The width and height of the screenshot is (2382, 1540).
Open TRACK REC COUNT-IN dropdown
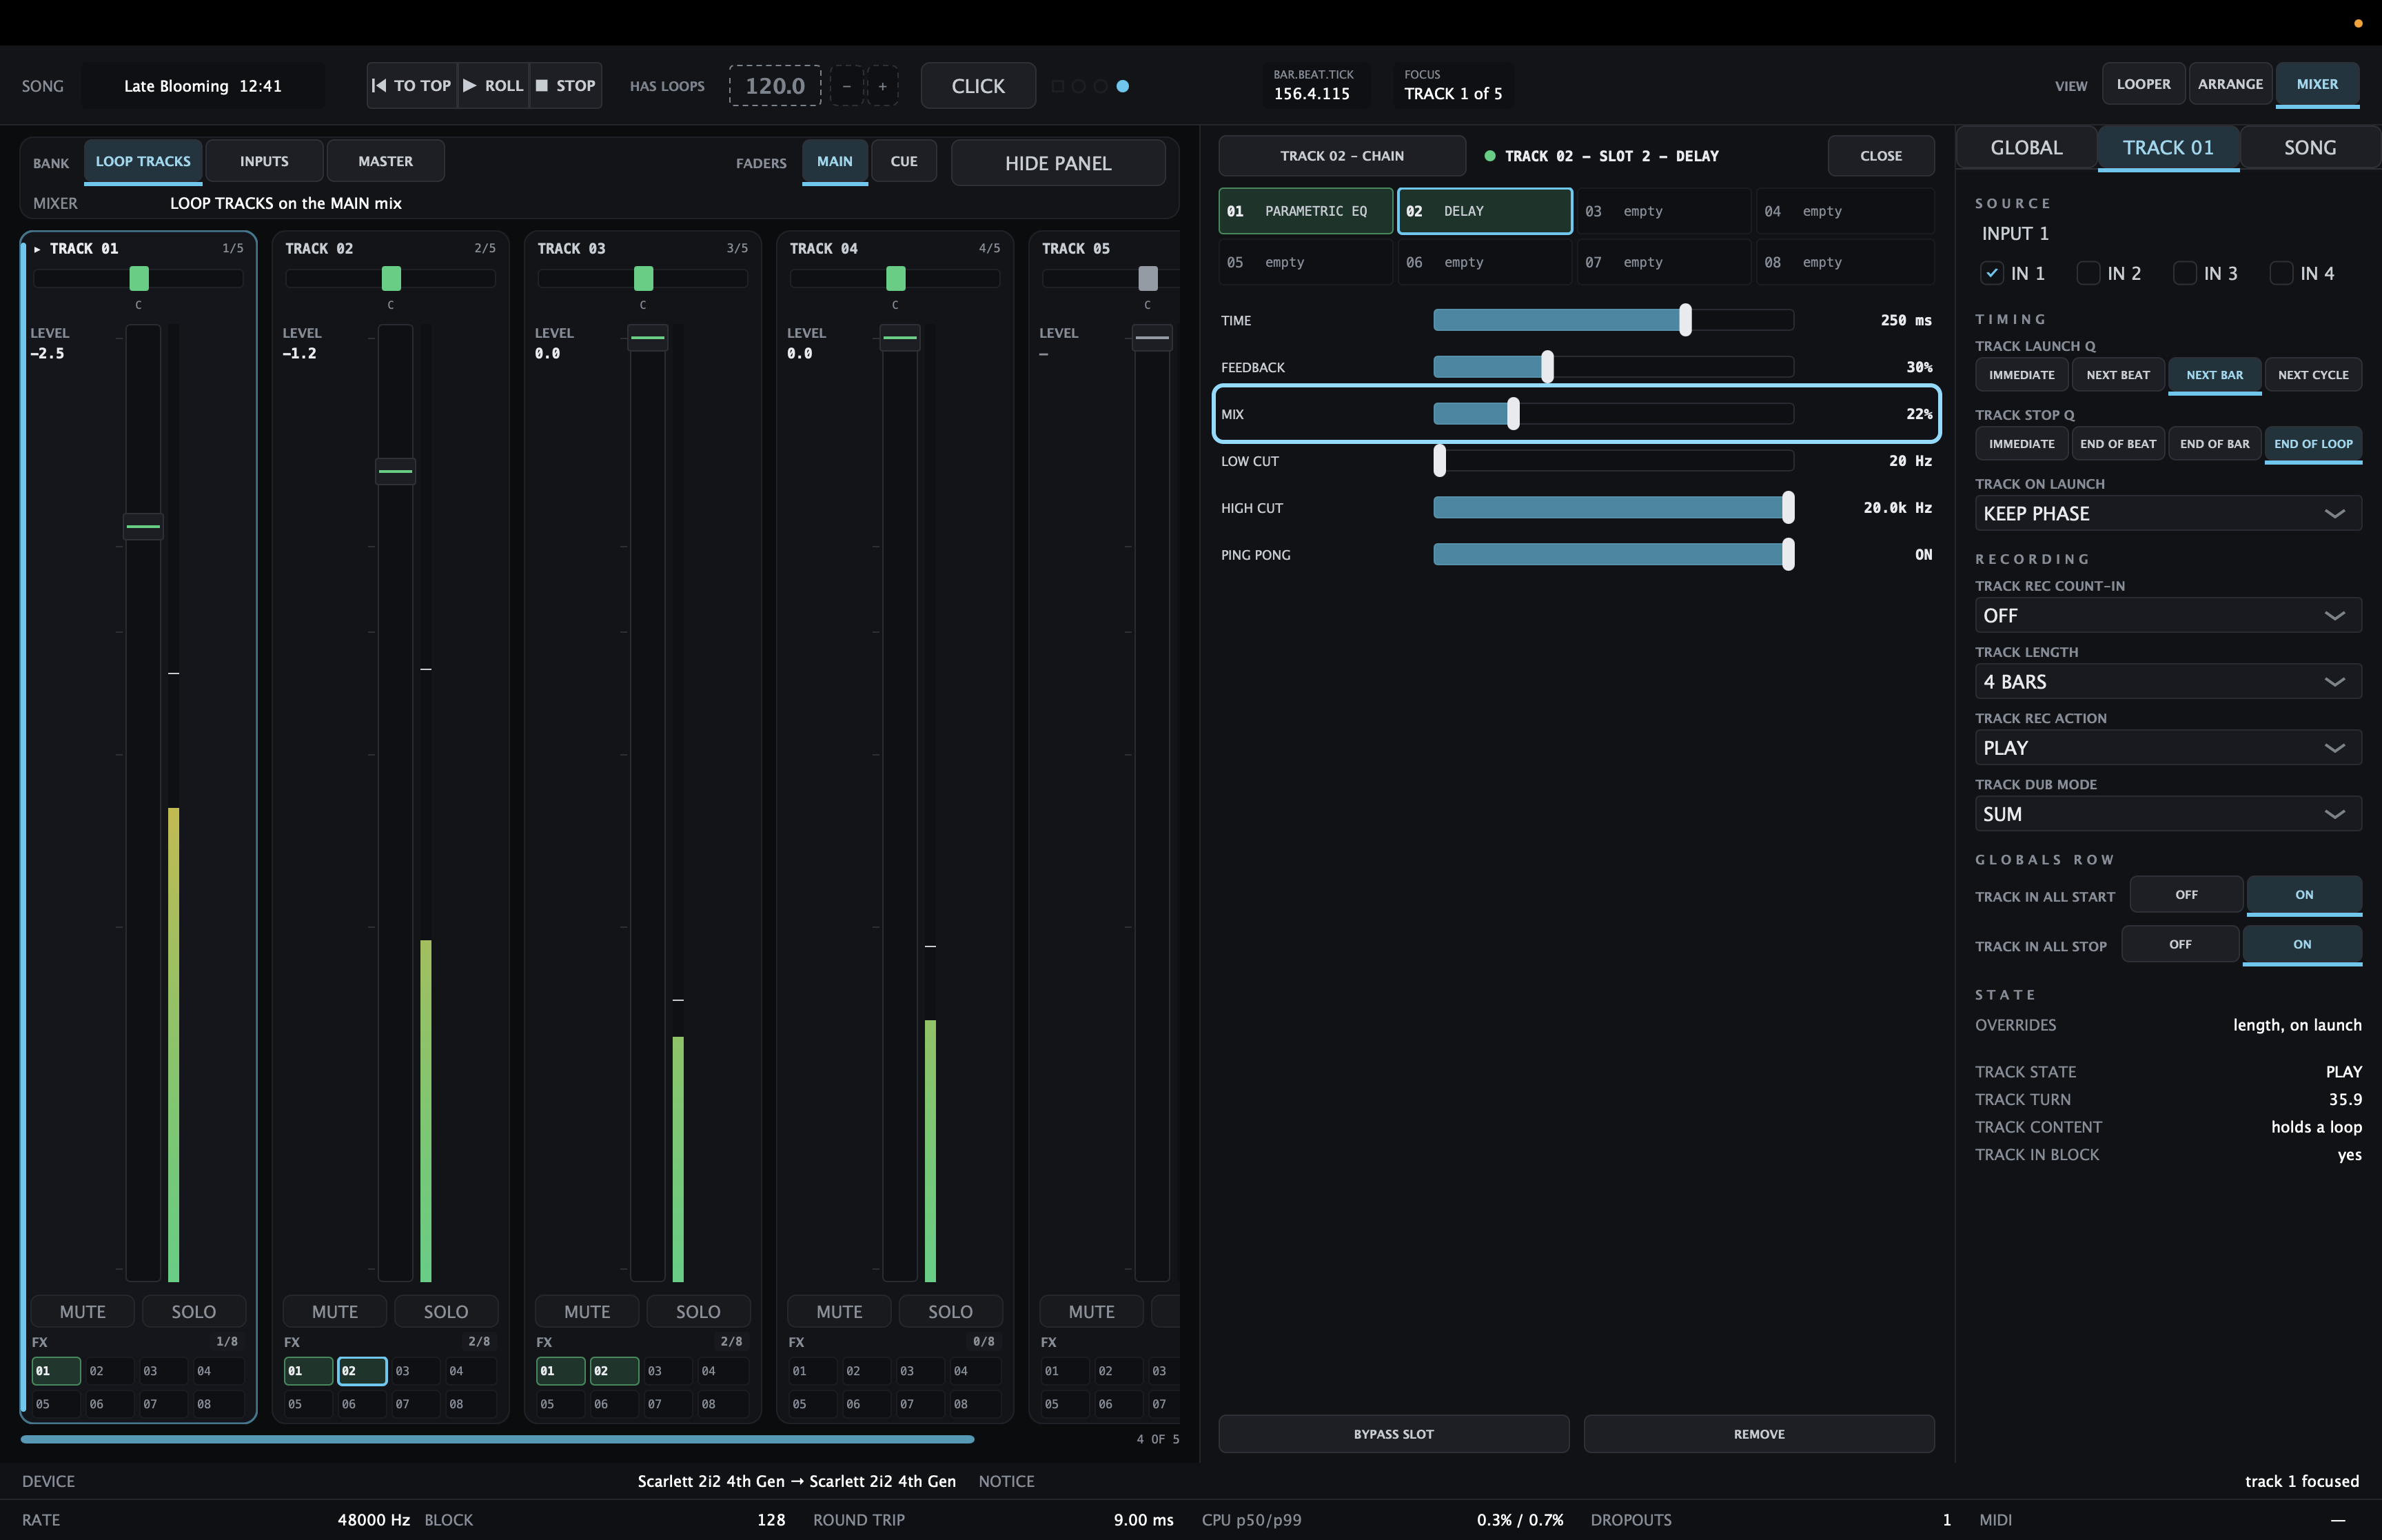(2168, 616)
